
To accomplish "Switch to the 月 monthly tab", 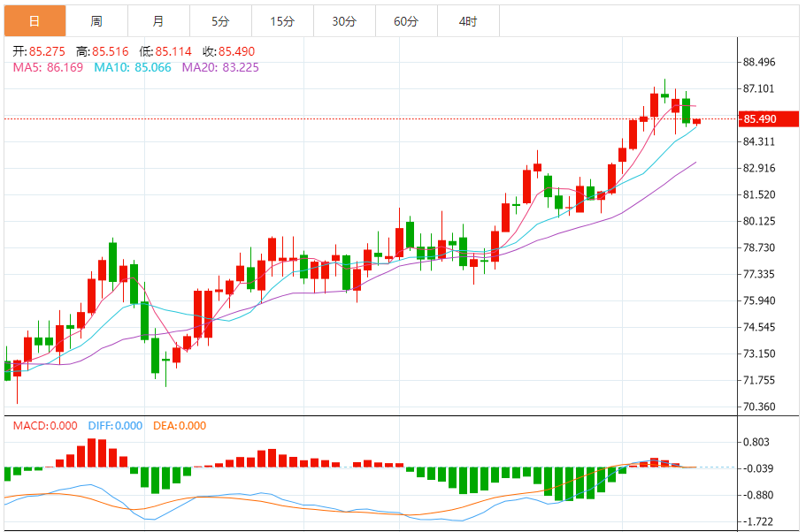I will tap(159, 21).
